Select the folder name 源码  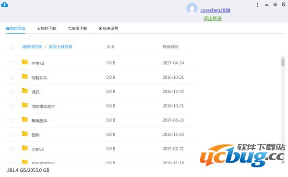click(36, 92)
